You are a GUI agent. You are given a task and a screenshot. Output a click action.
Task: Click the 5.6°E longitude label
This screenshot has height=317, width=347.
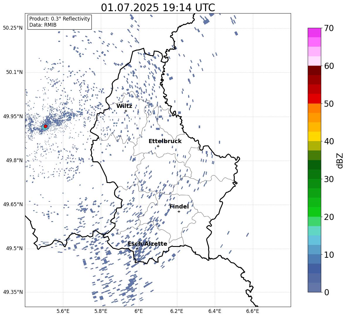pyautogui.click(x=63, y=311)
